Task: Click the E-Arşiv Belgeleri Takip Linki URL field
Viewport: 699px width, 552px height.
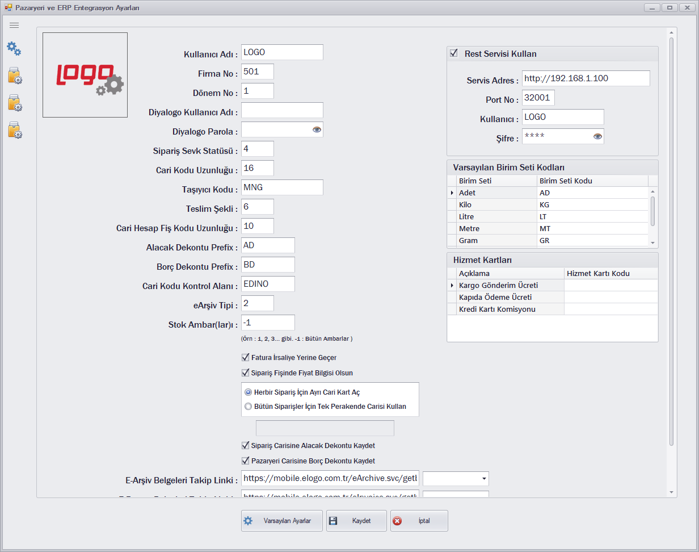Action: point(330,479)
